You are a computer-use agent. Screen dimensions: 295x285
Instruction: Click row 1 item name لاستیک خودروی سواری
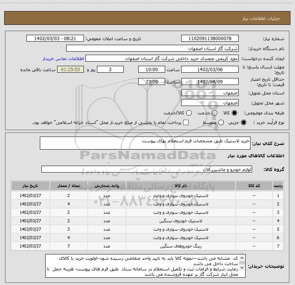coord(180,195)
